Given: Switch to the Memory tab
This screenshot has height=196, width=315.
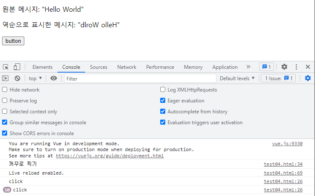Looking at the screenshot, I should pos(193,67).
